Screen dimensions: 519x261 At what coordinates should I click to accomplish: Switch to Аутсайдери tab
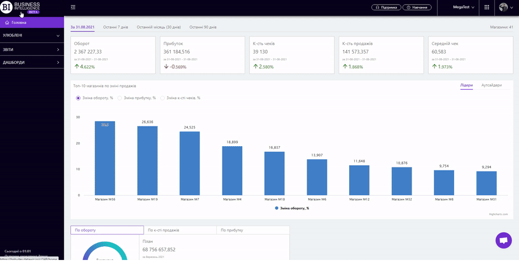coord(491,85)
